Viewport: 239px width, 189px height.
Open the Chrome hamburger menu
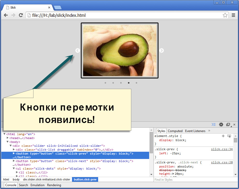(x=233, y=15)
